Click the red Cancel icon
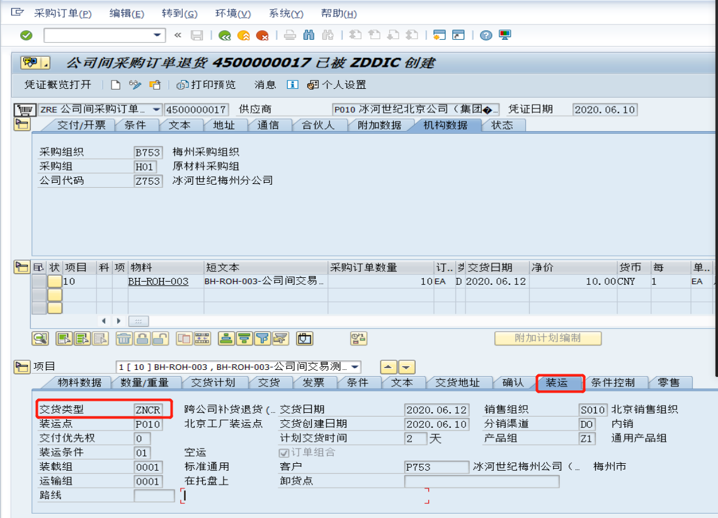The width and height of the screenshot is (718, 518). tap(263, 35)
